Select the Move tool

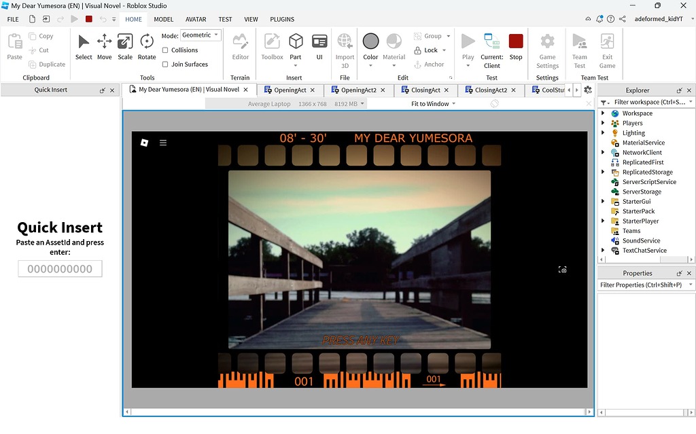[103, 48]
